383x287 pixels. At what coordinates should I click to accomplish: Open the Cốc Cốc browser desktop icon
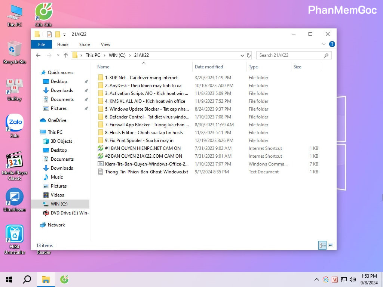click(x=43, y=13)
